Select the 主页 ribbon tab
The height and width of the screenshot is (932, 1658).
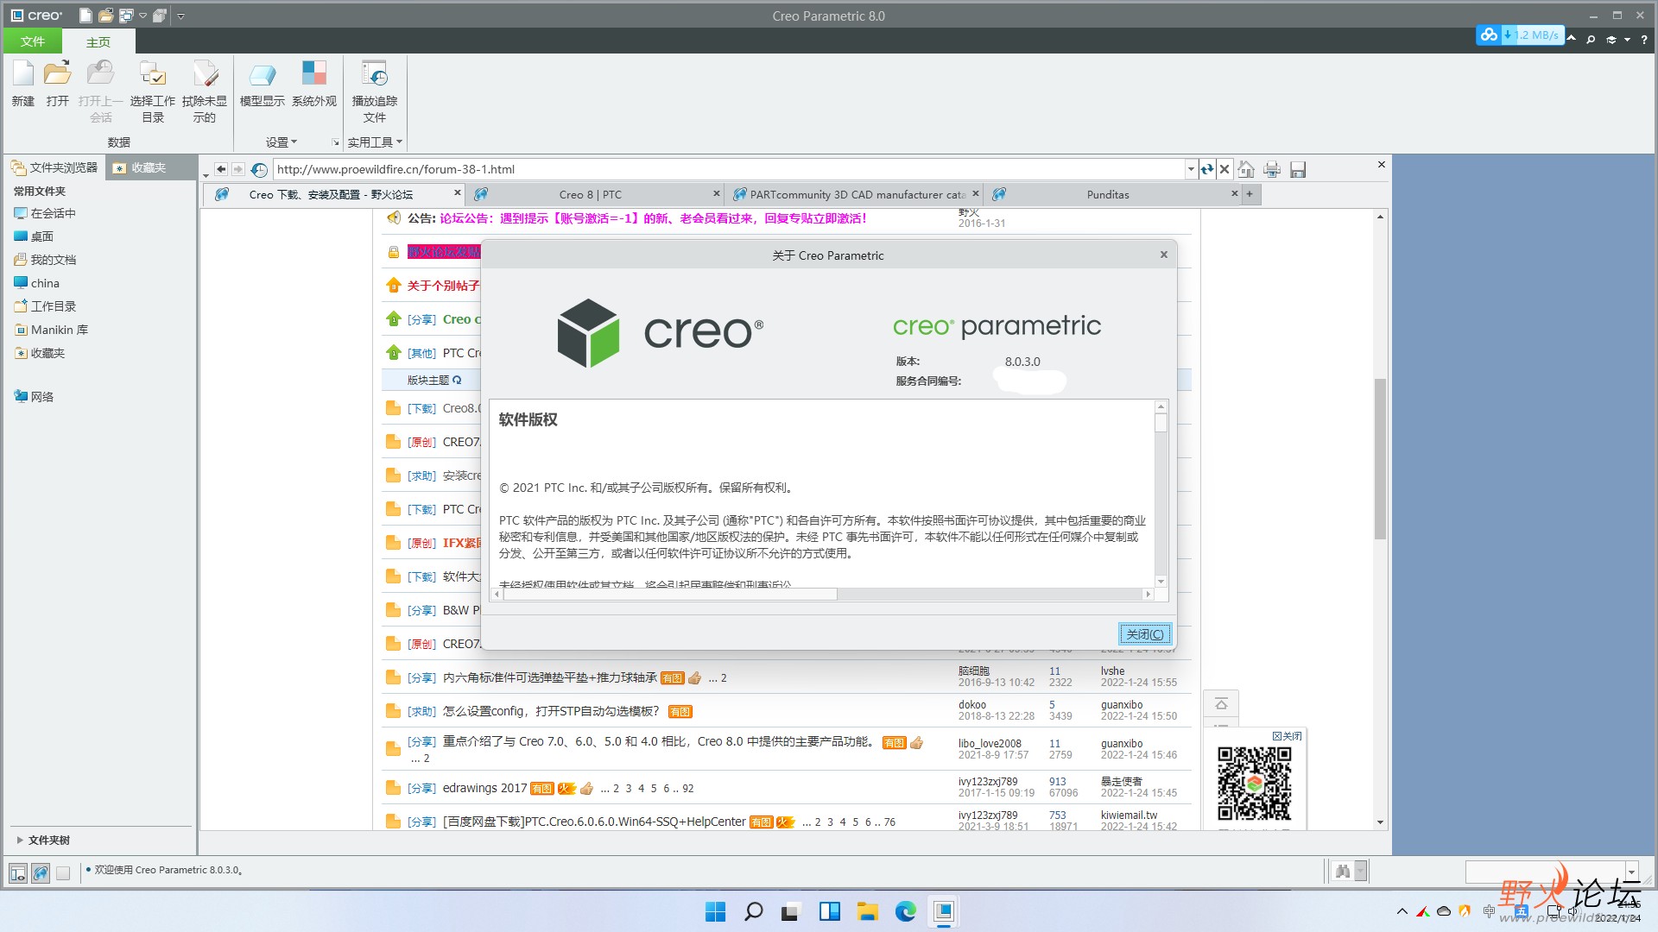(x=98, y=41)
